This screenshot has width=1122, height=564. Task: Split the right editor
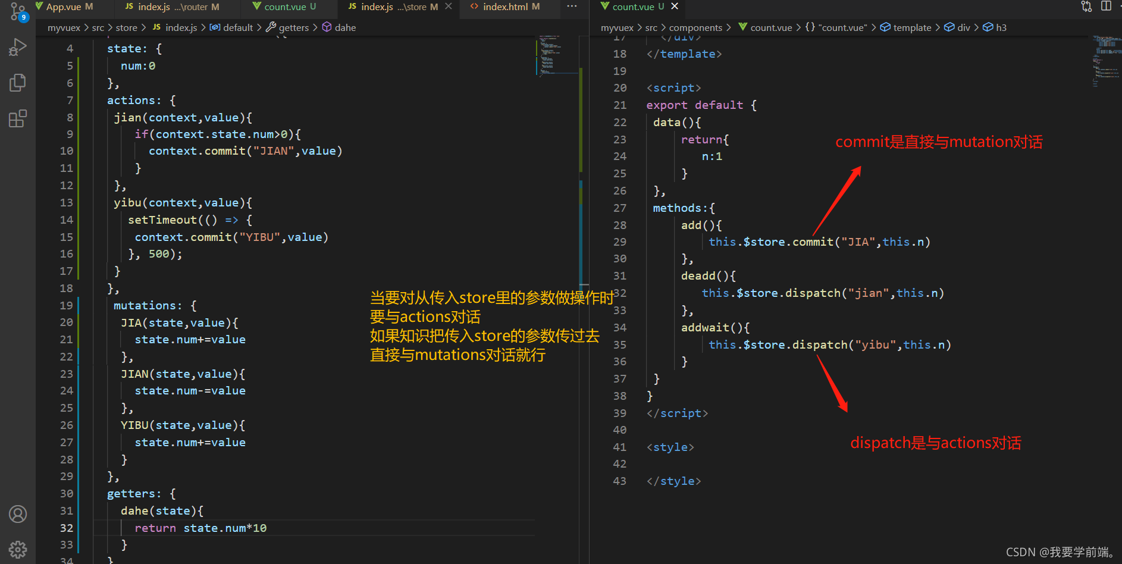coord(1106,6)
